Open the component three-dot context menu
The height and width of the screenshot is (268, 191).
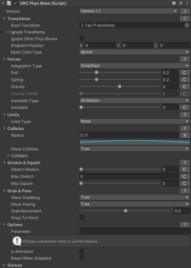(187, 3)
